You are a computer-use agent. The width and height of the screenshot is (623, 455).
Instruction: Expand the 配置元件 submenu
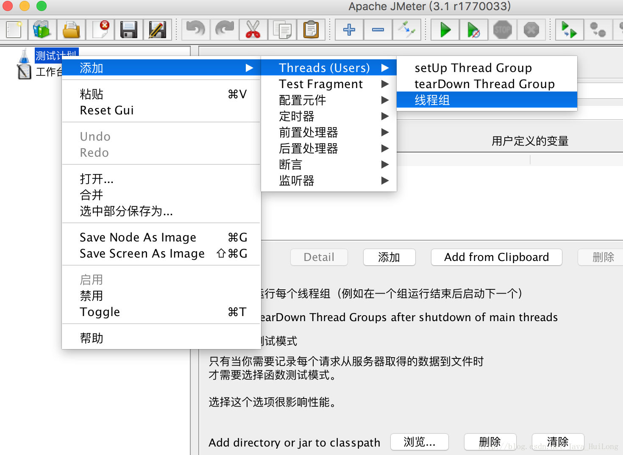pyautogui.click(x=329, y=100)
